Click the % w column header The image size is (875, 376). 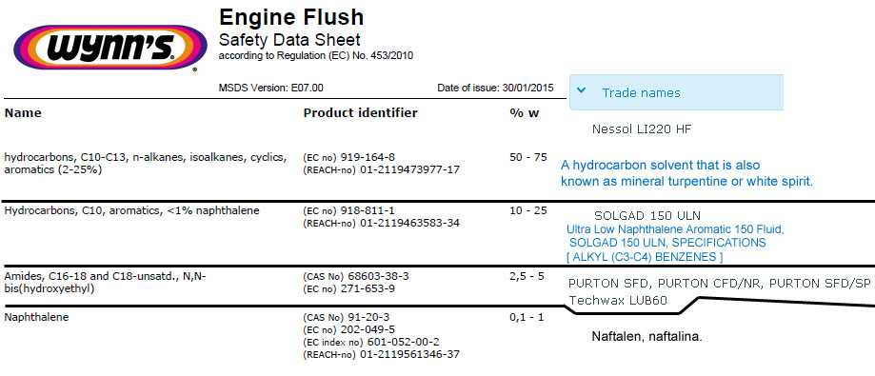click(525, 112)
